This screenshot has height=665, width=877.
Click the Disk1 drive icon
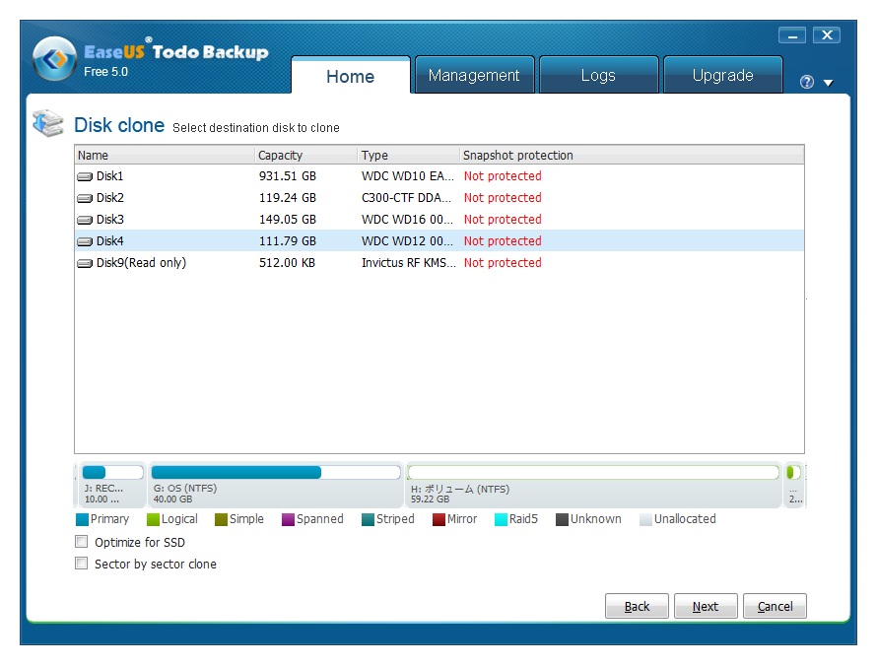tap(85, 176)
